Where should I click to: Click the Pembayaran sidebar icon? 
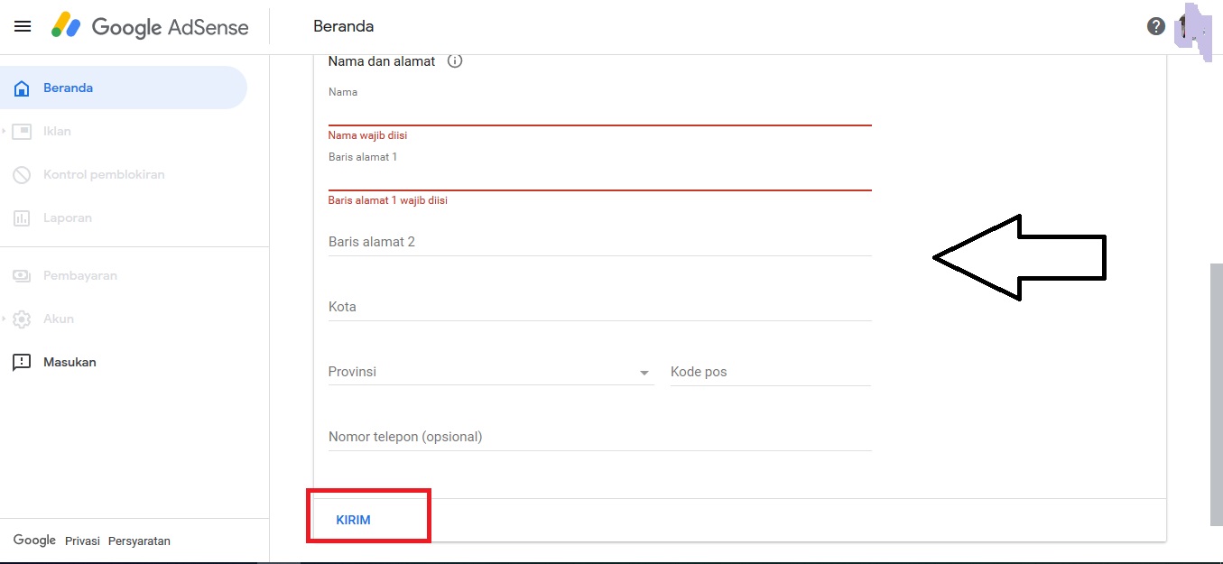point(22,275)
